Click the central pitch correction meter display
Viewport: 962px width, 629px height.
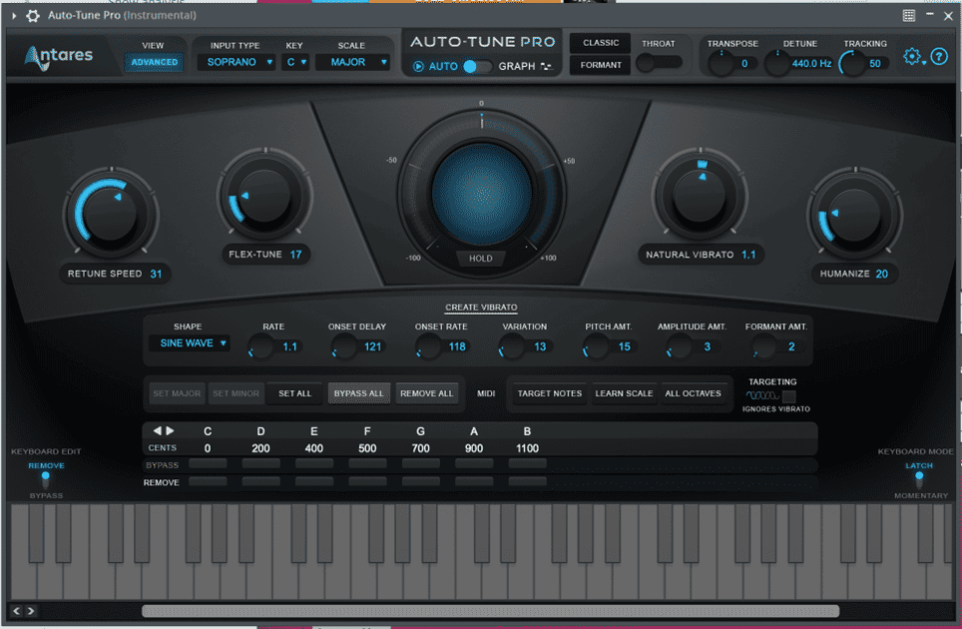pyautogui.click(x=482, y=194)
